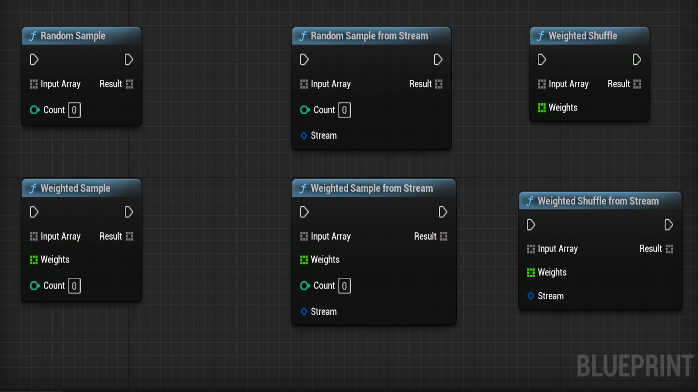Image resolution: width=698 pixels, height=392 pixels.
Task: Click the Count field on Weighted Sample node
Action: pos(74,285)
